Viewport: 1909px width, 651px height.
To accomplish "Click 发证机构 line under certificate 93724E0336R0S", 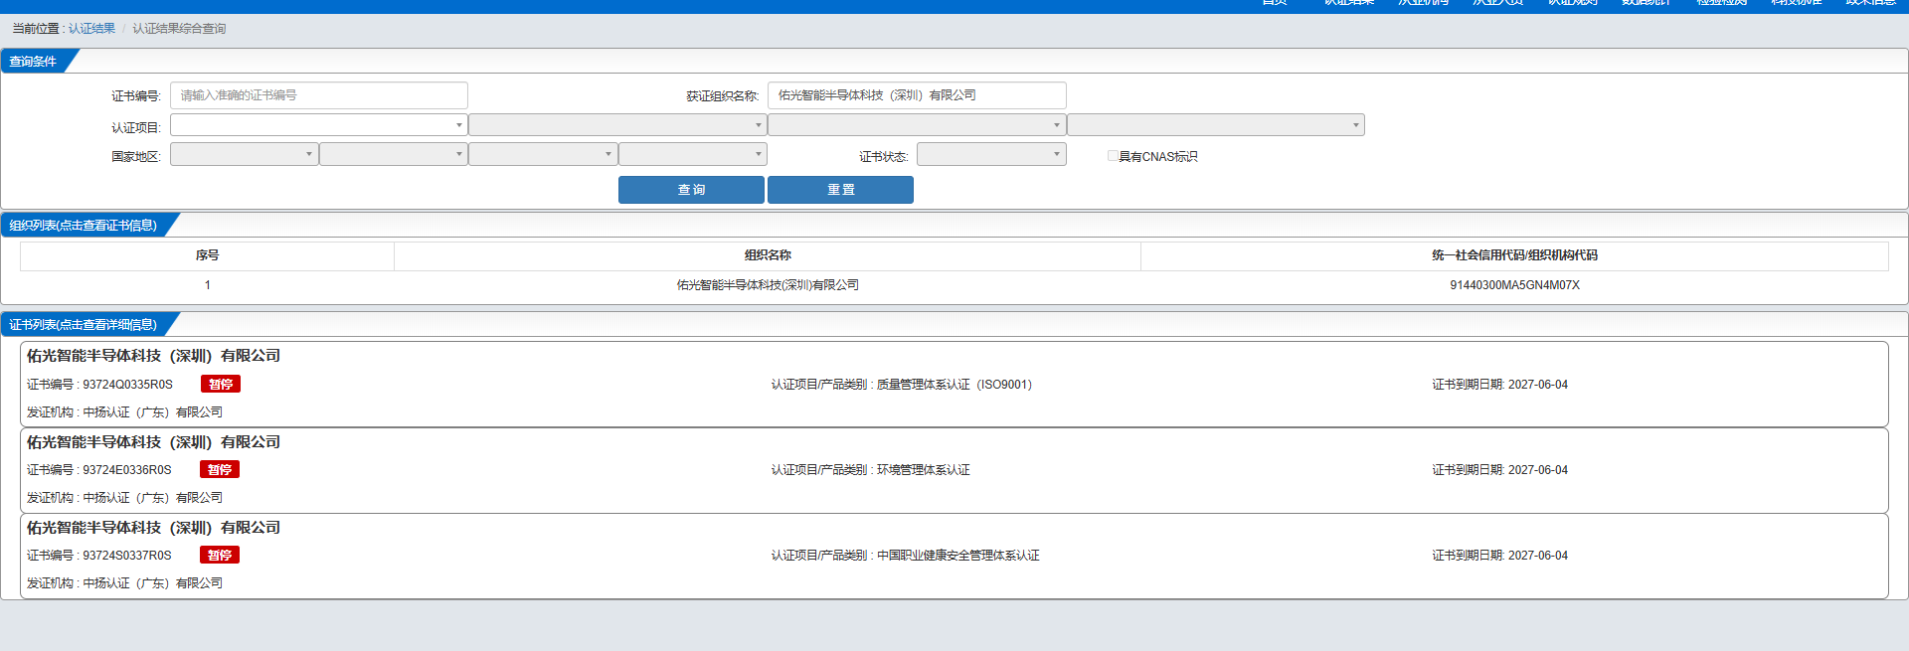I will [x=124, y=498].
